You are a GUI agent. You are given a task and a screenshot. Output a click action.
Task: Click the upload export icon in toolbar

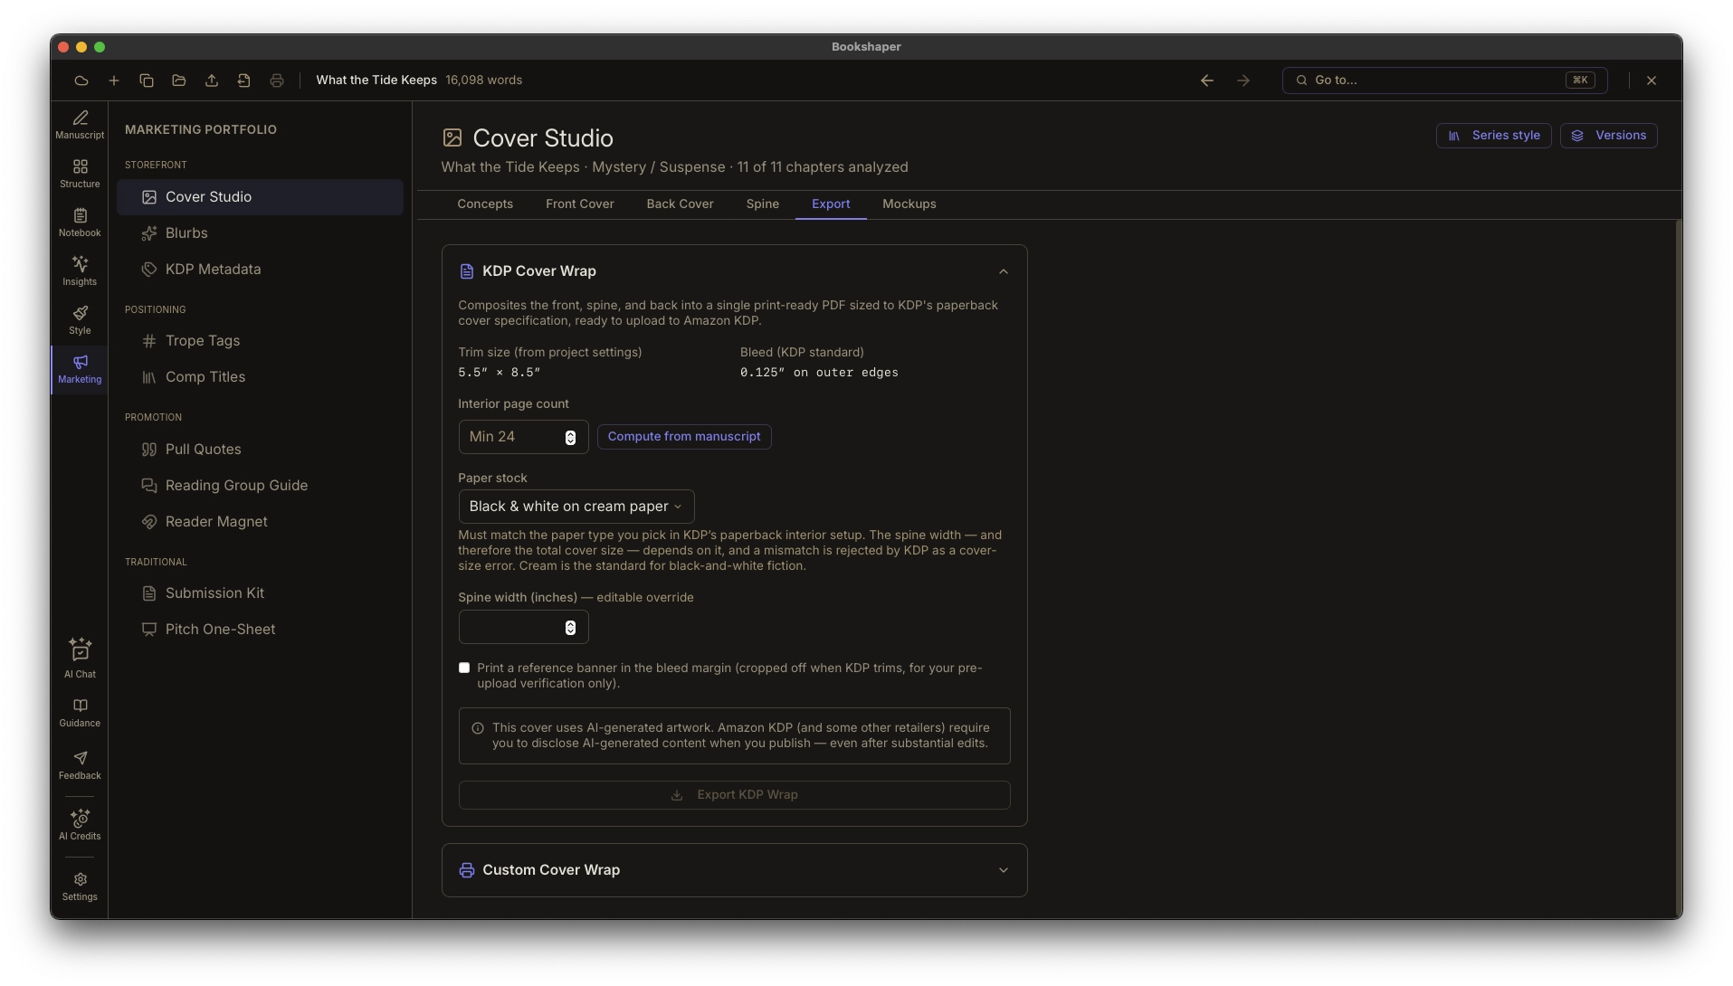pos(212,81)
